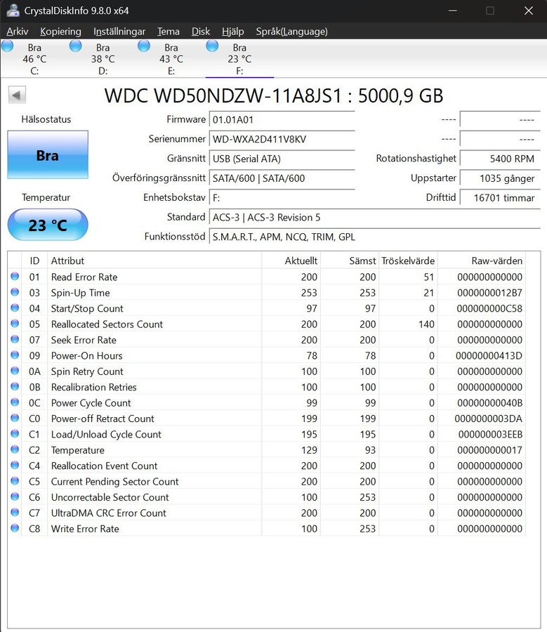
Task: Select threshold value 140 in Reallocated Sectors row
Action: (x=426, y=324)
